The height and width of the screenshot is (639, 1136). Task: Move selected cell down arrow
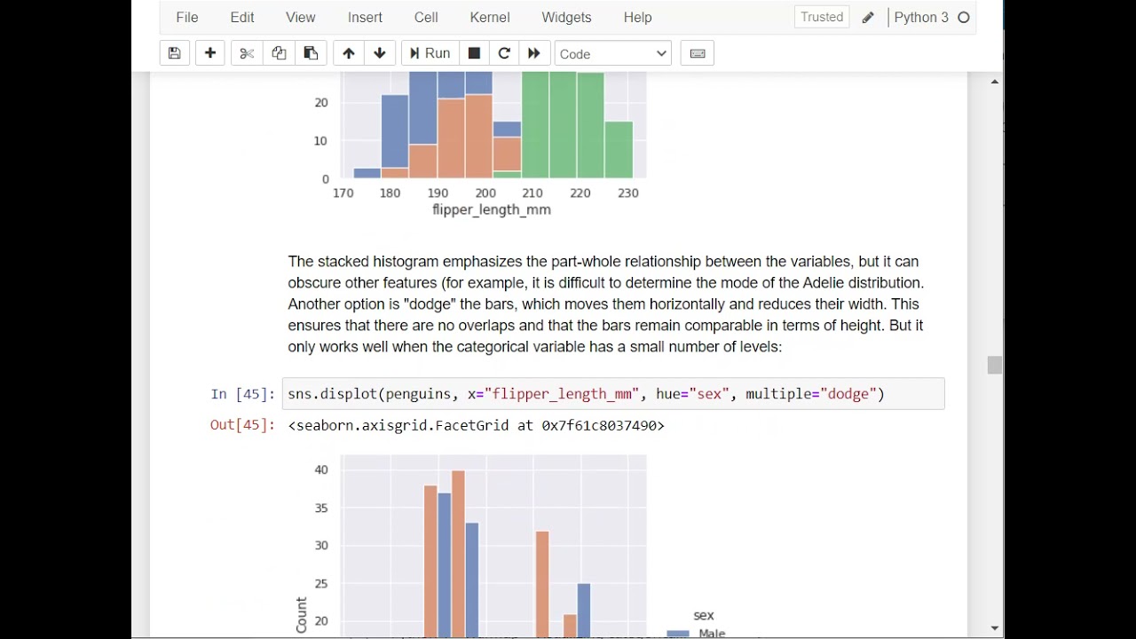click(380, 53)
